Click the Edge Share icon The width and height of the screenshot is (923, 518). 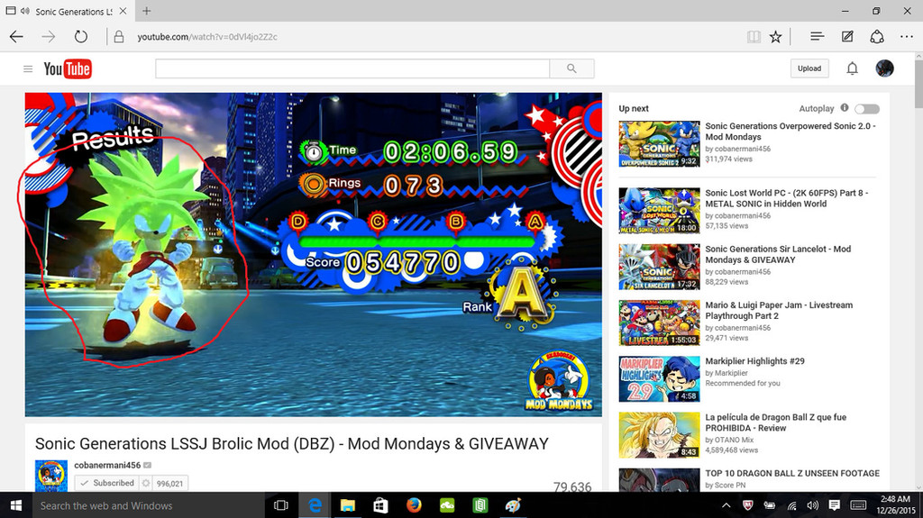coord(877,37)
